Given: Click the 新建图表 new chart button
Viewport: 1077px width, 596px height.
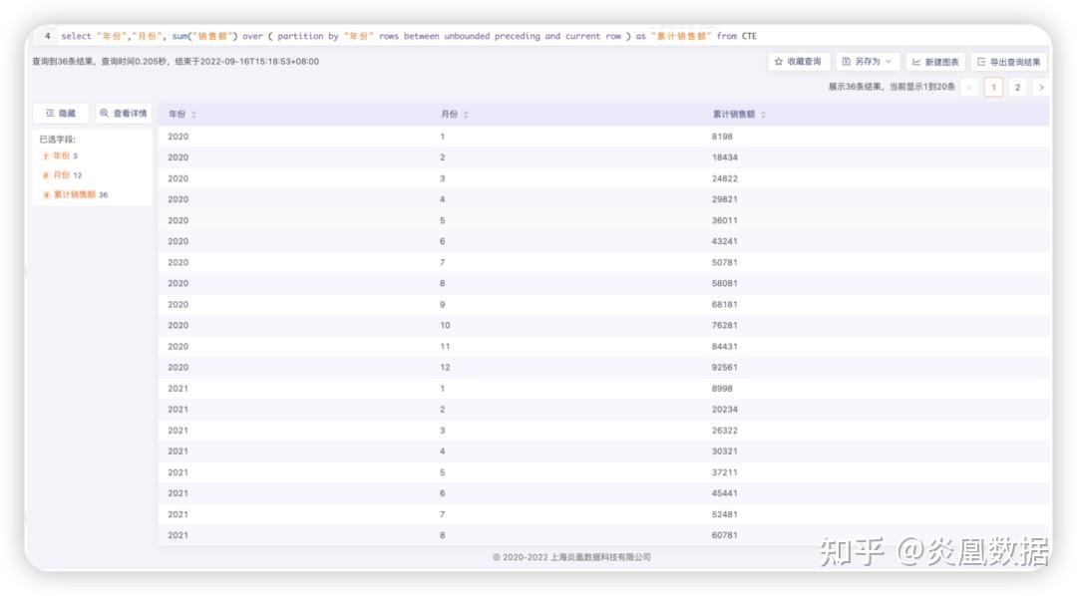Looking at the screenshot, I should [935, 62].
